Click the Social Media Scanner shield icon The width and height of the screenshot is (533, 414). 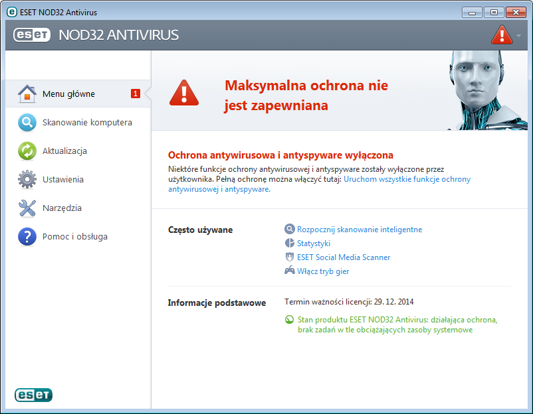[x=289, y=257]
